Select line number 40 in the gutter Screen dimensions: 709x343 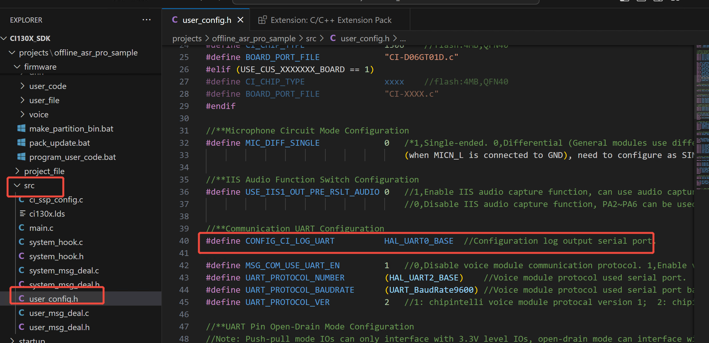(184, 241)
